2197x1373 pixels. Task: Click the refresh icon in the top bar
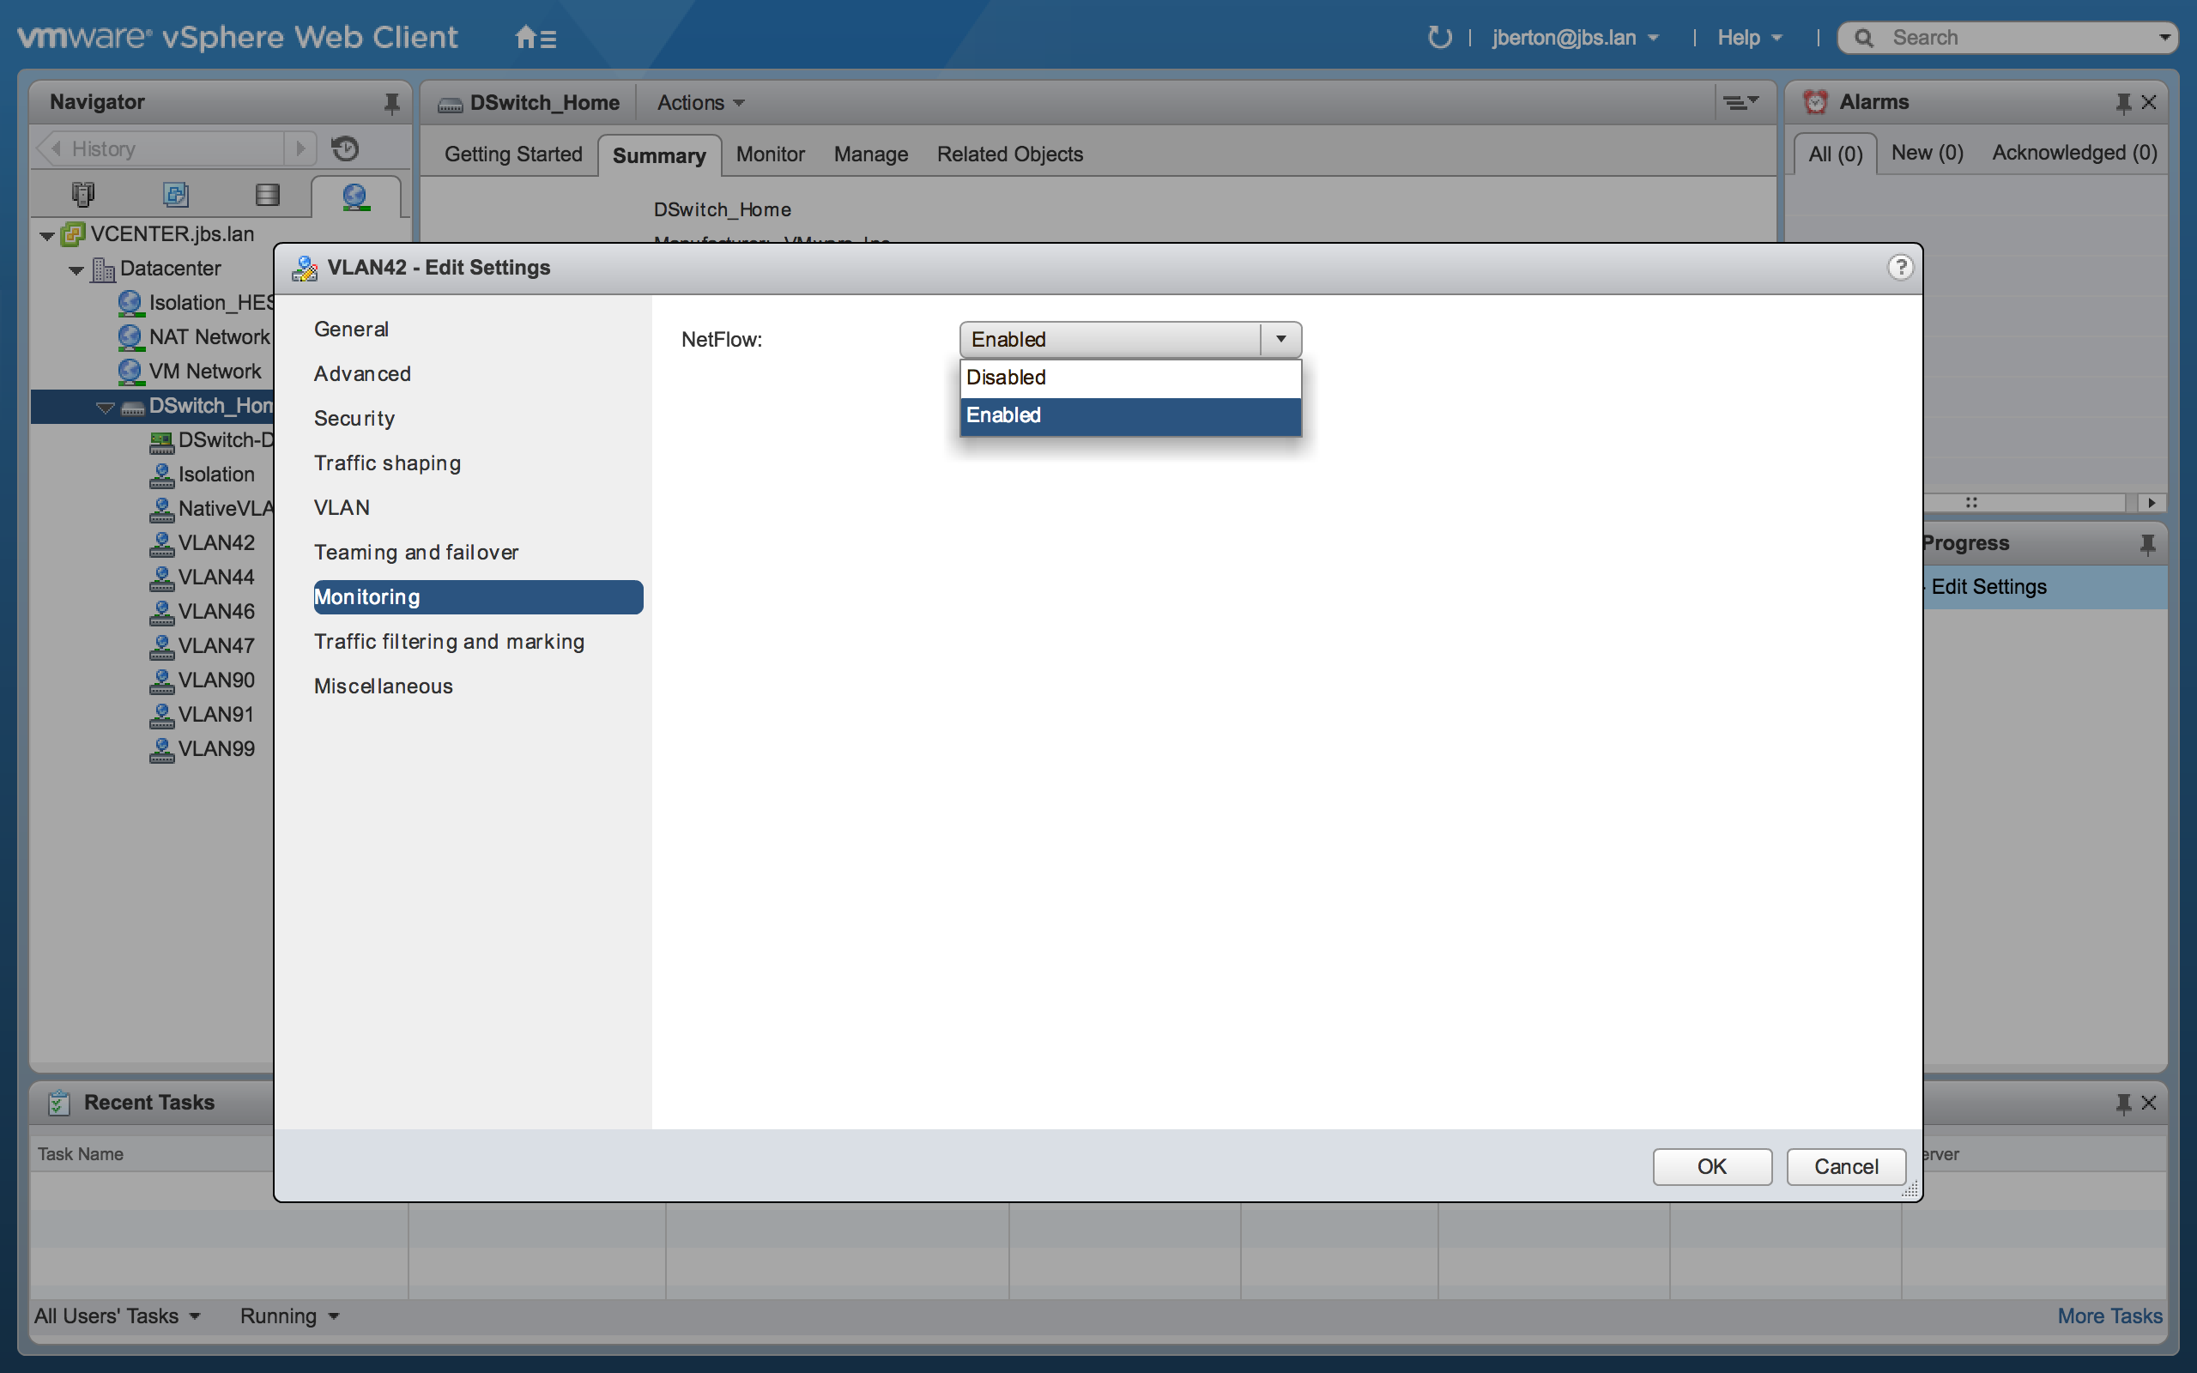1439,37
